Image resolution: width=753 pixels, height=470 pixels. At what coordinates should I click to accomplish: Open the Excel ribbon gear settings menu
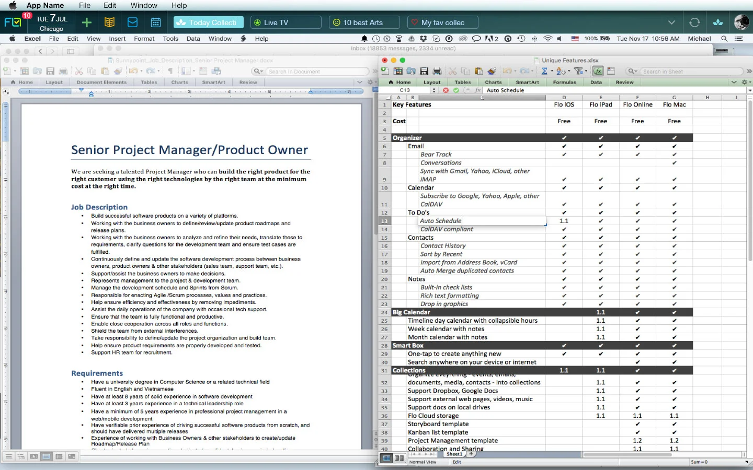(x=746, y=82)
